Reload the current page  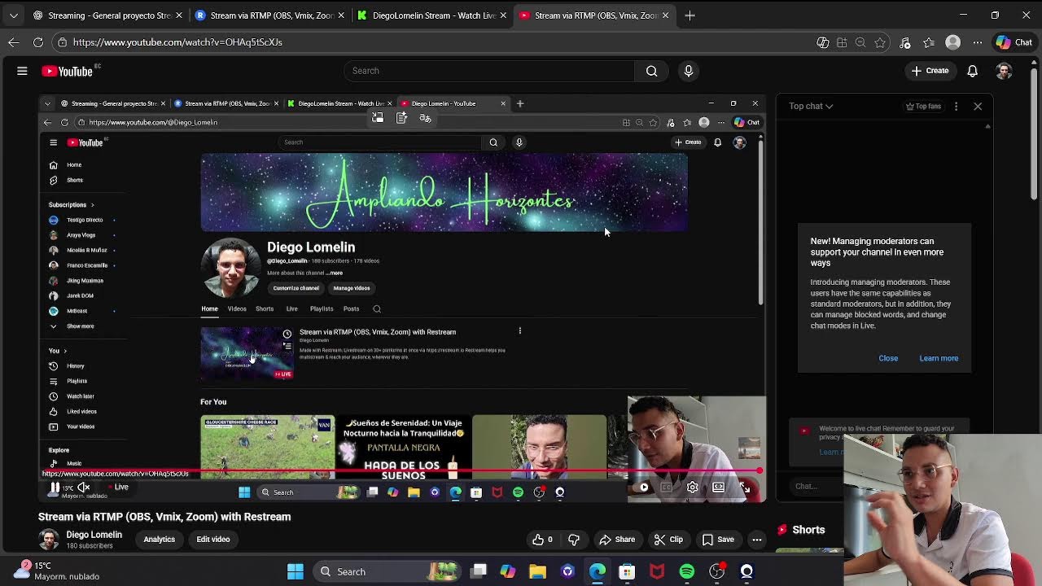[x=38, y=42]
